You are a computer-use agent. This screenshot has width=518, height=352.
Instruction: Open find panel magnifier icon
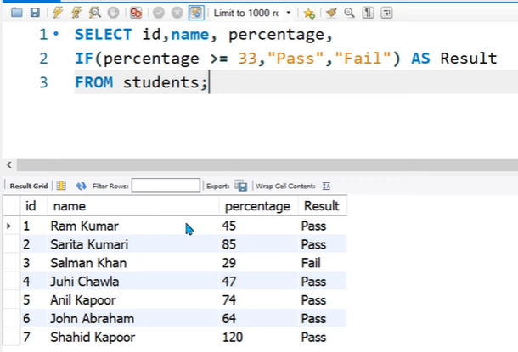coord(349,13)
